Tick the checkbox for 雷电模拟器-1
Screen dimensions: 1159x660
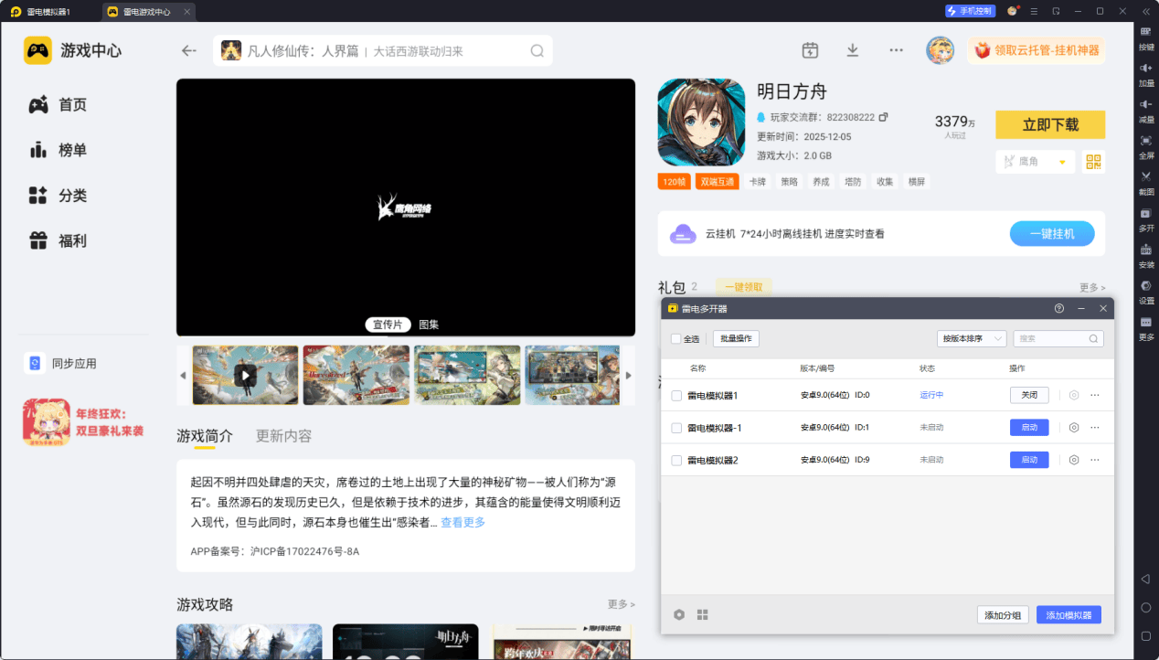[676, 428]
